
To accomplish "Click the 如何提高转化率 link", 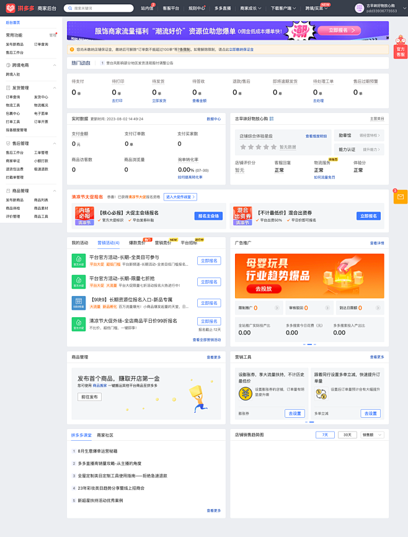I will click(190, 177).
